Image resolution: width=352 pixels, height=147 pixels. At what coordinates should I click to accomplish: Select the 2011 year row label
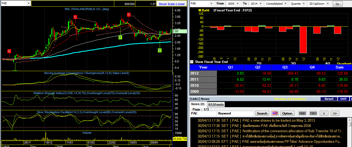203,79
